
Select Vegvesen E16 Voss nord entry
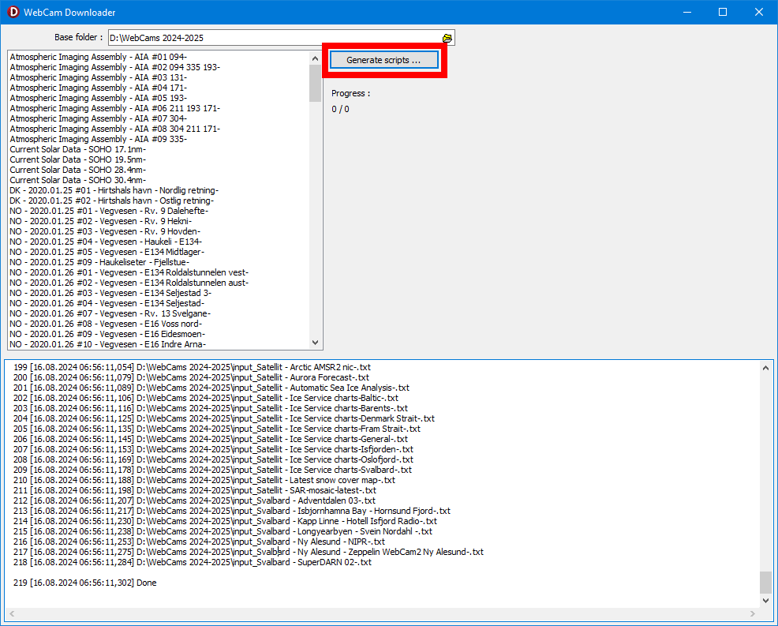click(106, 324)
